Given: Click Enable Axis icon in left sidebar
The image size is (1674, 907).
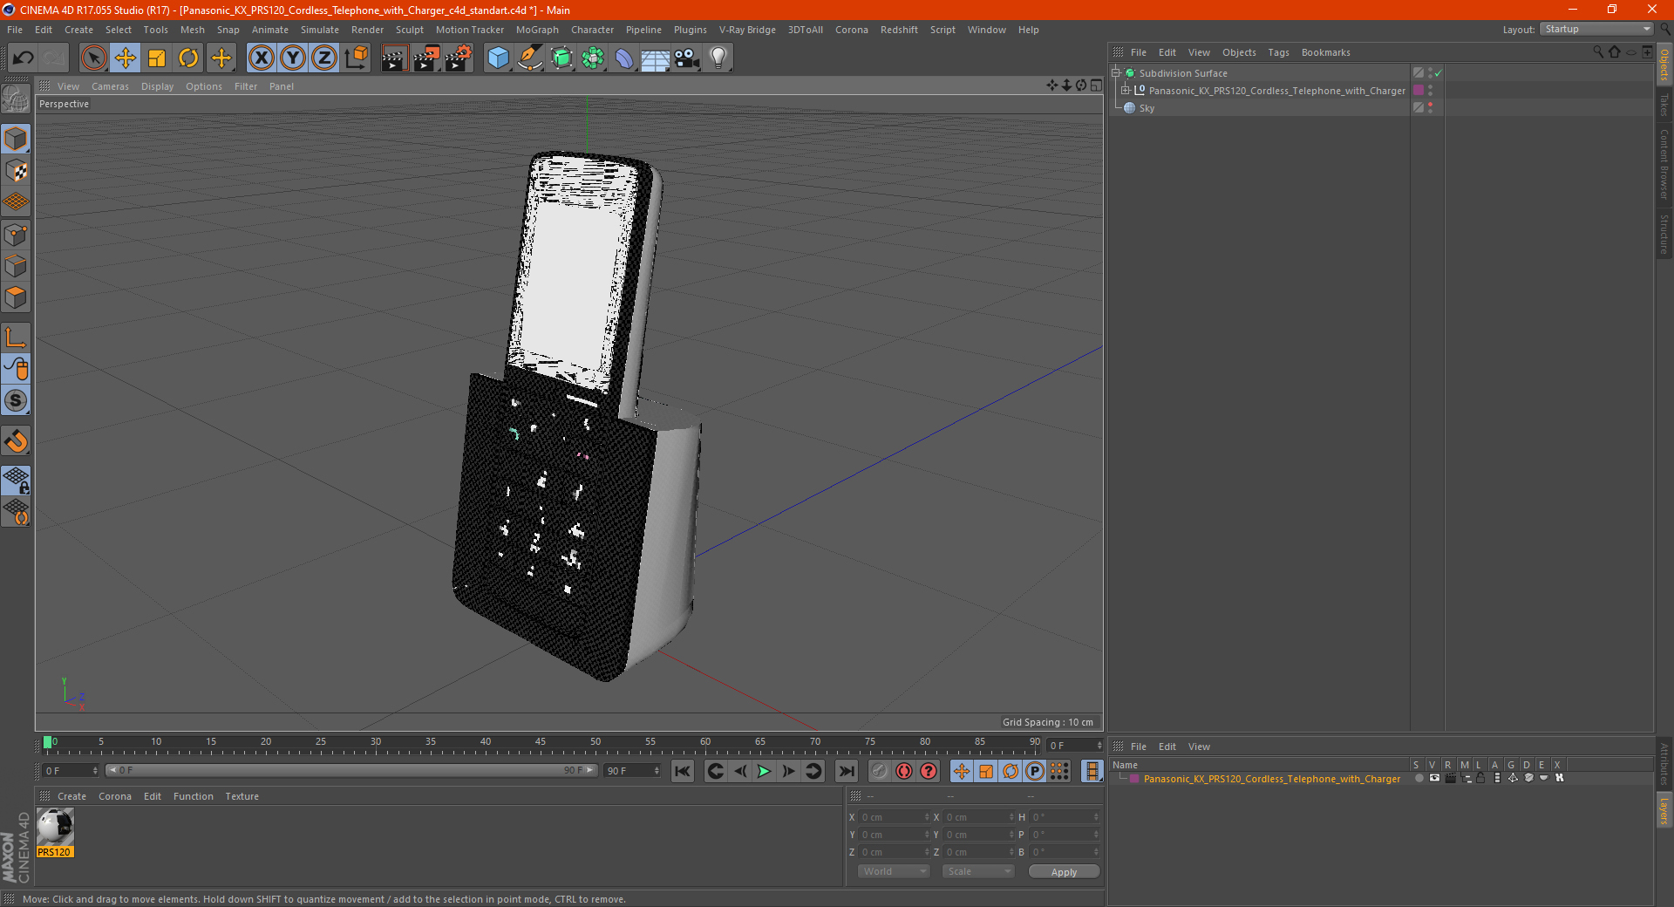Looking at the screenshot, I should [x=16, y=338].
